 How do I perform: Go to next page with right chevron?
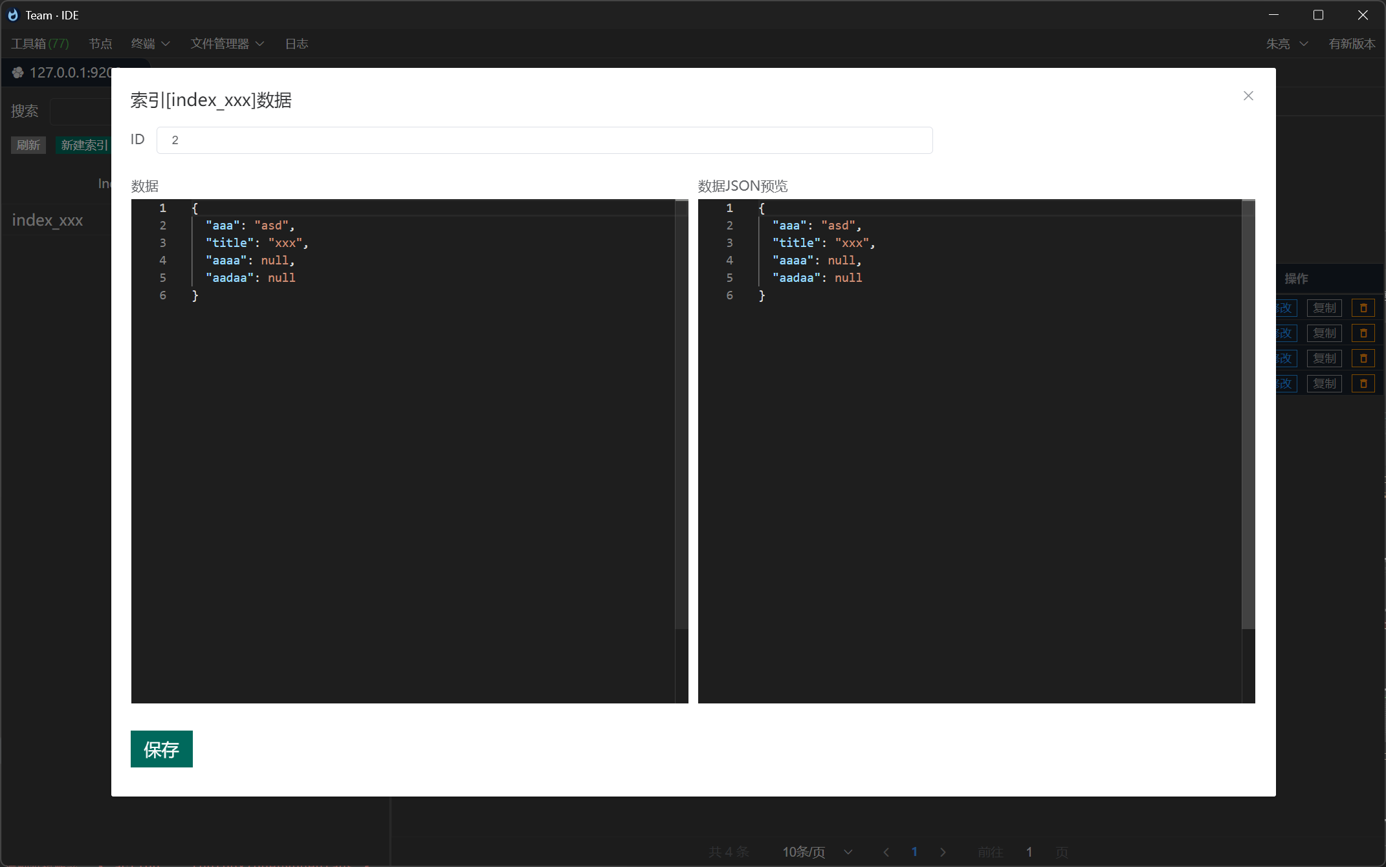(x=943, y=851)
